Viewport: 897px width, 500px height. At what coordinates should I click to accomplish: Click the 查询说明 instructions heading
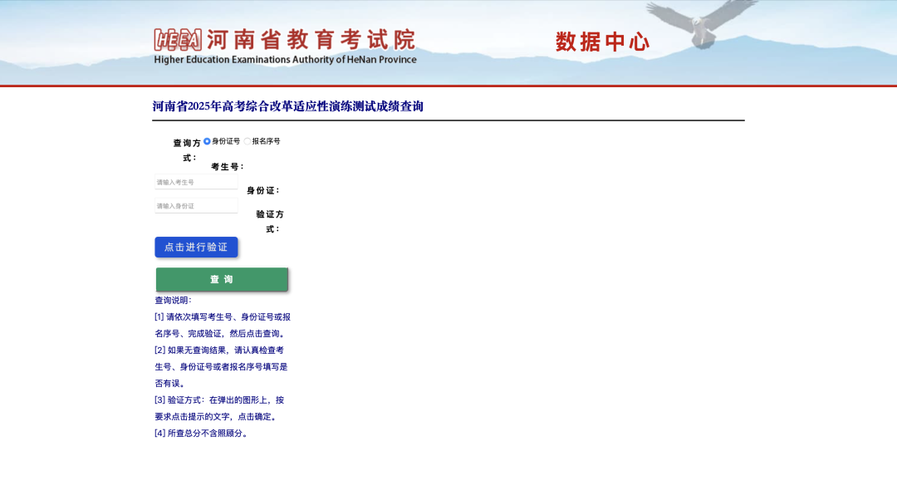click(x=173, y=301)
